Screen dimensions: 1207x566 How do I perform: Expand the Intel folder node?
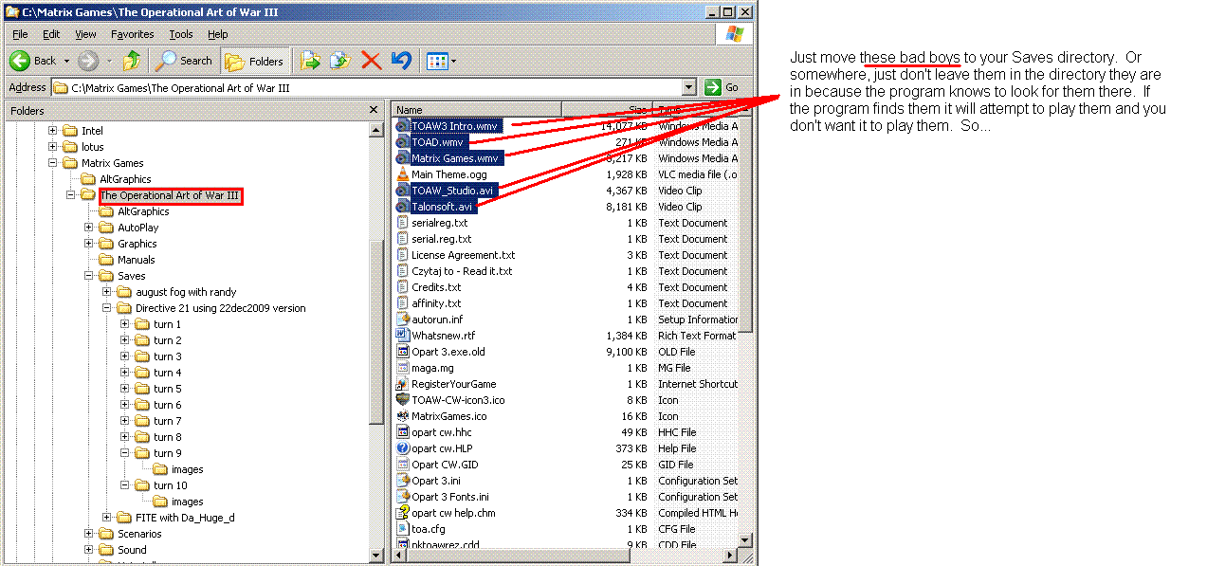tap(53, 131)
